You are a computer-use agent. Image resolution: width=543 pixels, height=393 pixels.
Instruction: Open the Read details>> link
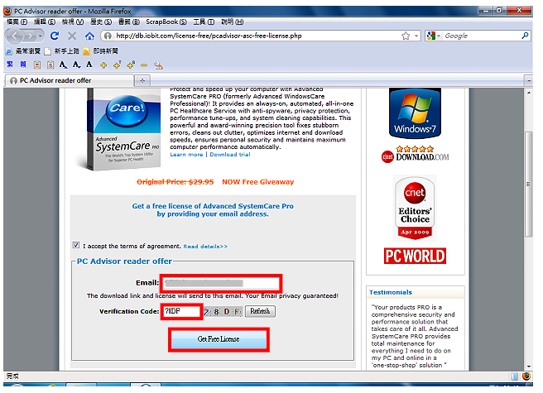(205, 247)
